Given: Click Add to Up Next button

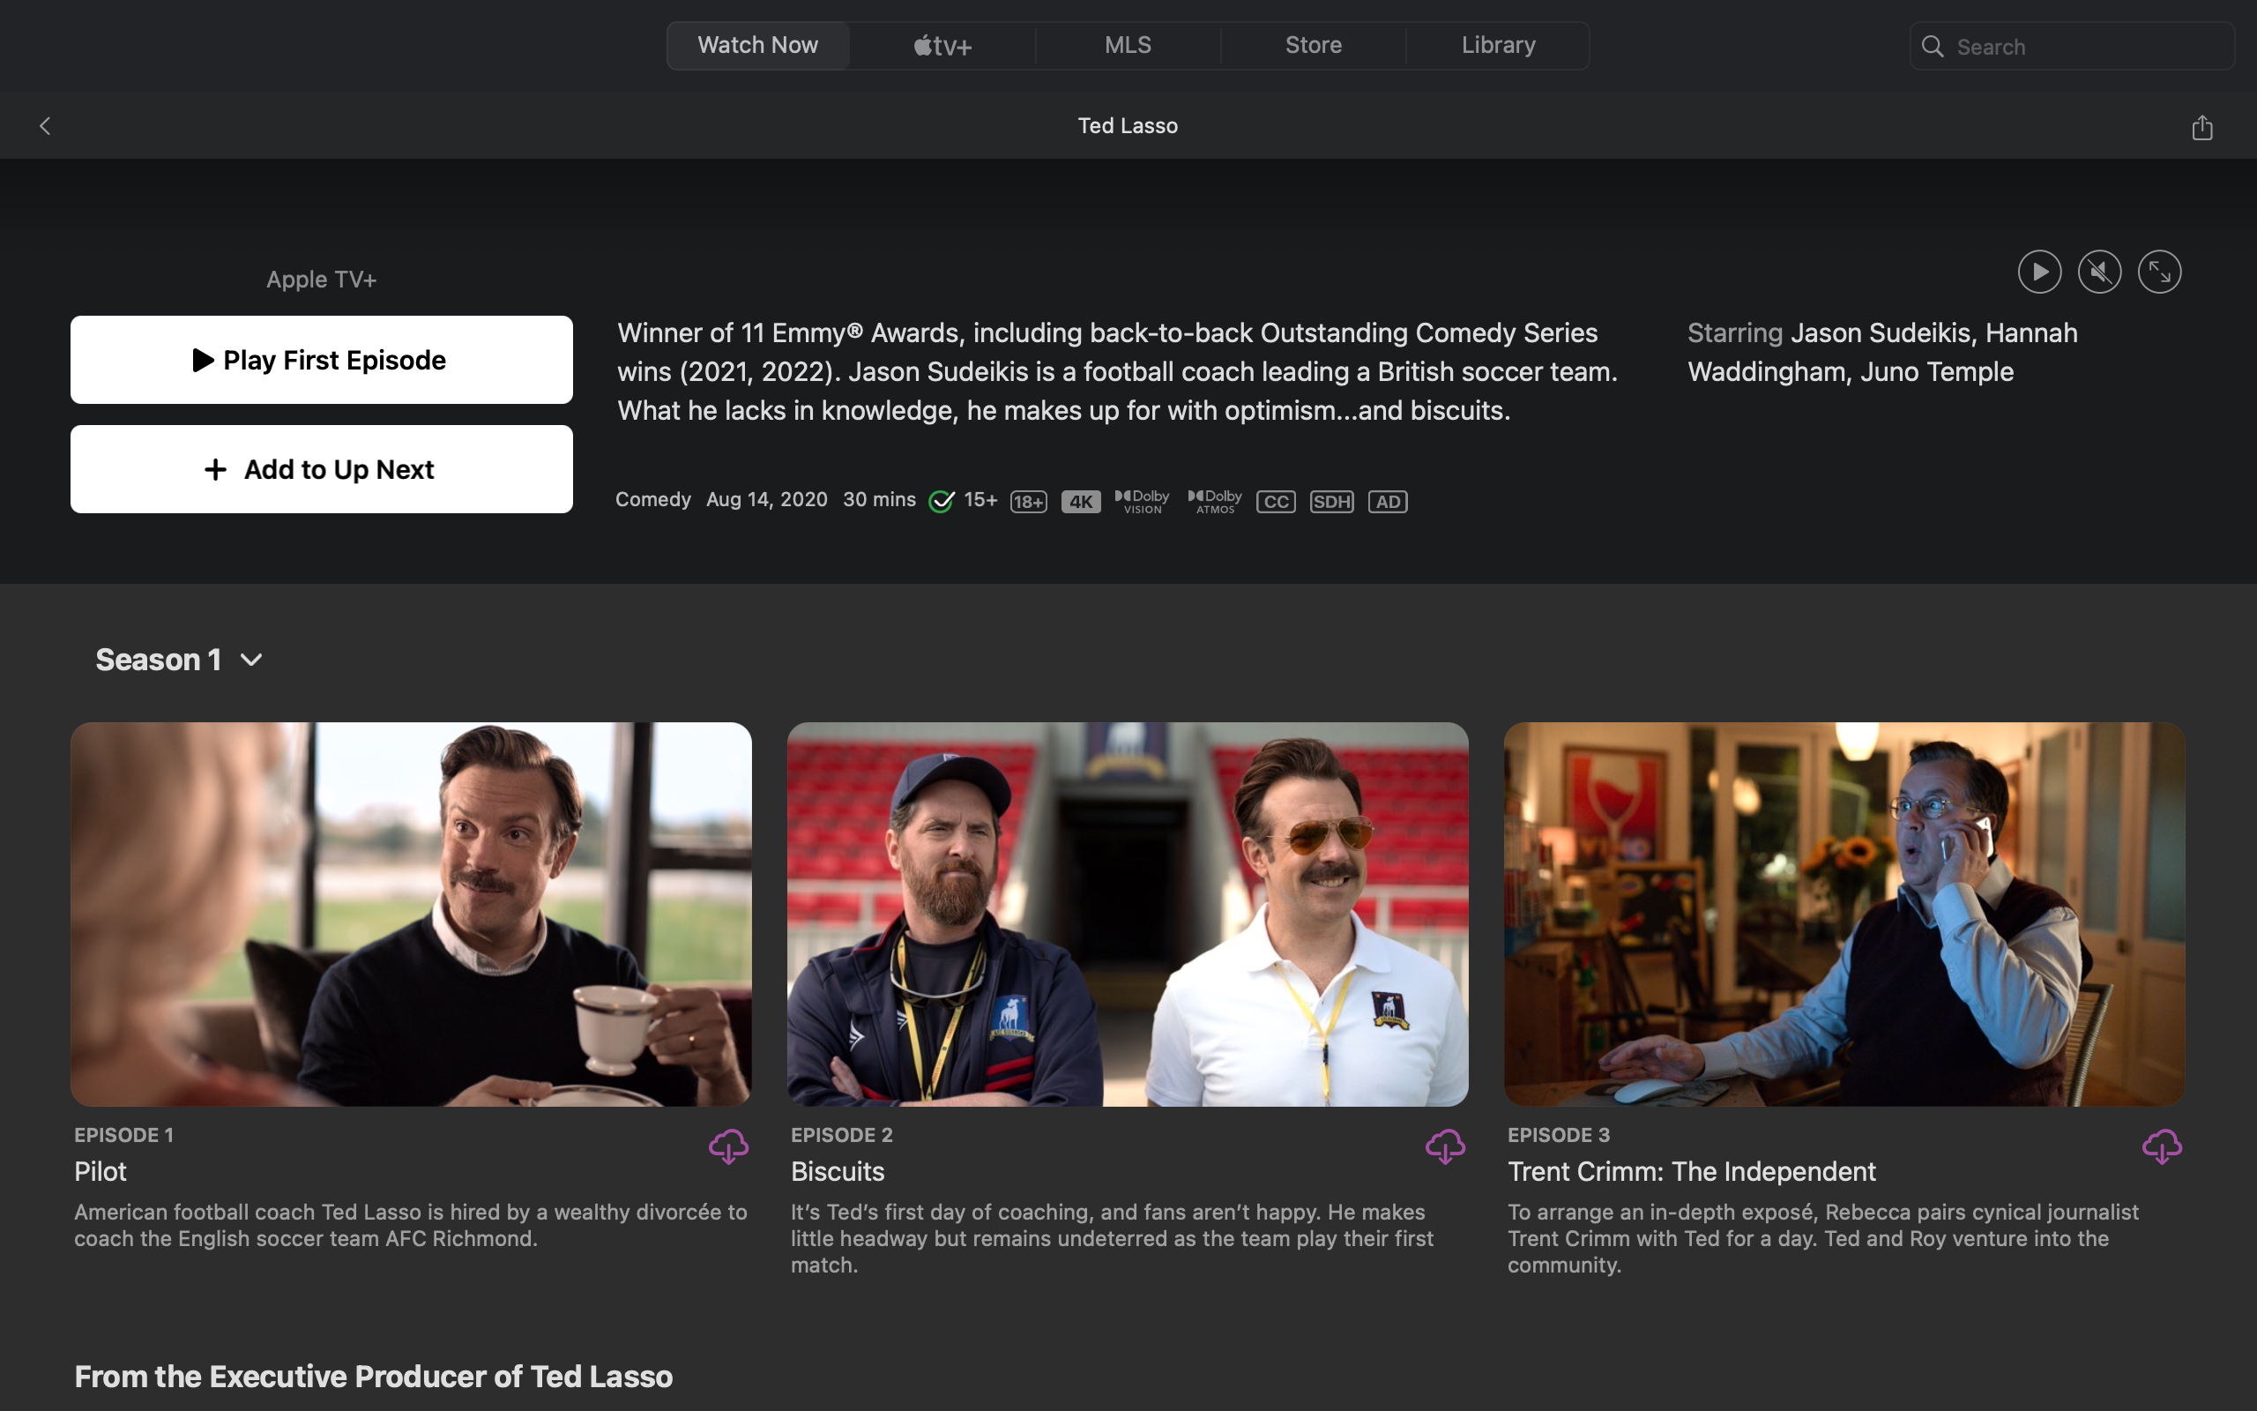Looking at the screenshot, I should [321, 469].
